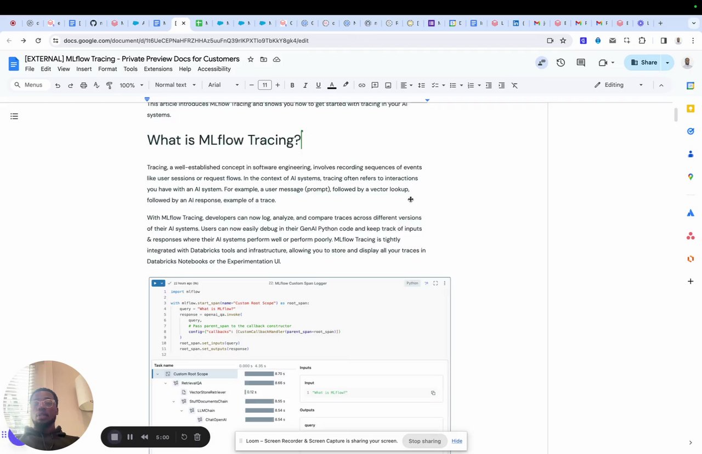Check the cloud document status icon
Image resolution: width=702 pixels, height=454 pixels.
click(x=276, y=59)
